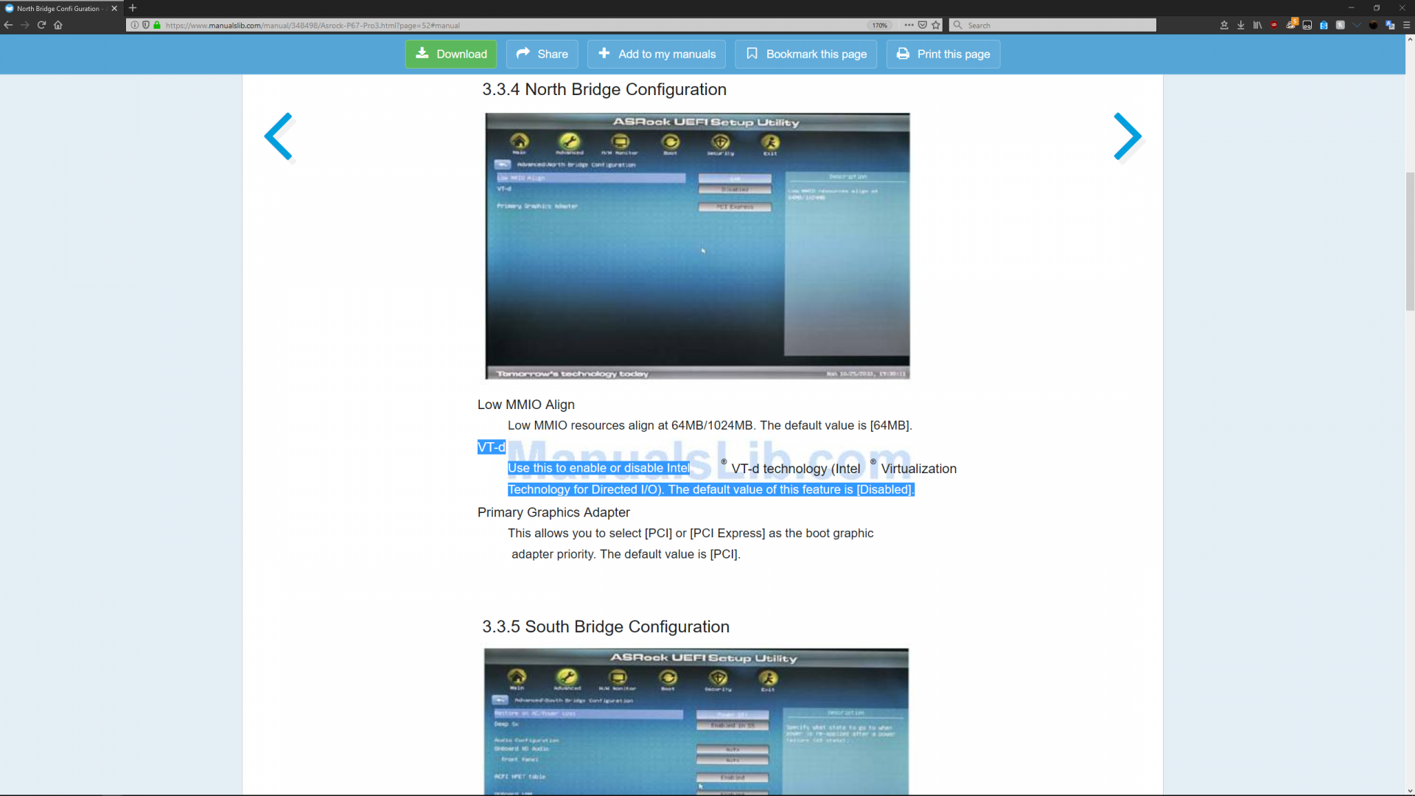The image size is (1415, 796).
Task: Click the browser home icon
Action: (58, 25)
